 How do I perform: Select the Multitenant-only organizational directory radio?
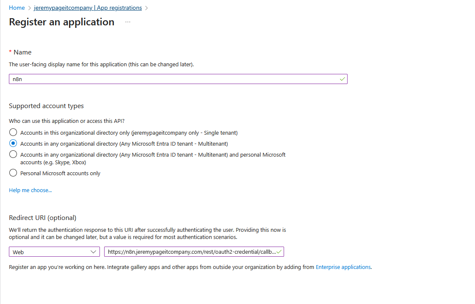tap(13, 144)
